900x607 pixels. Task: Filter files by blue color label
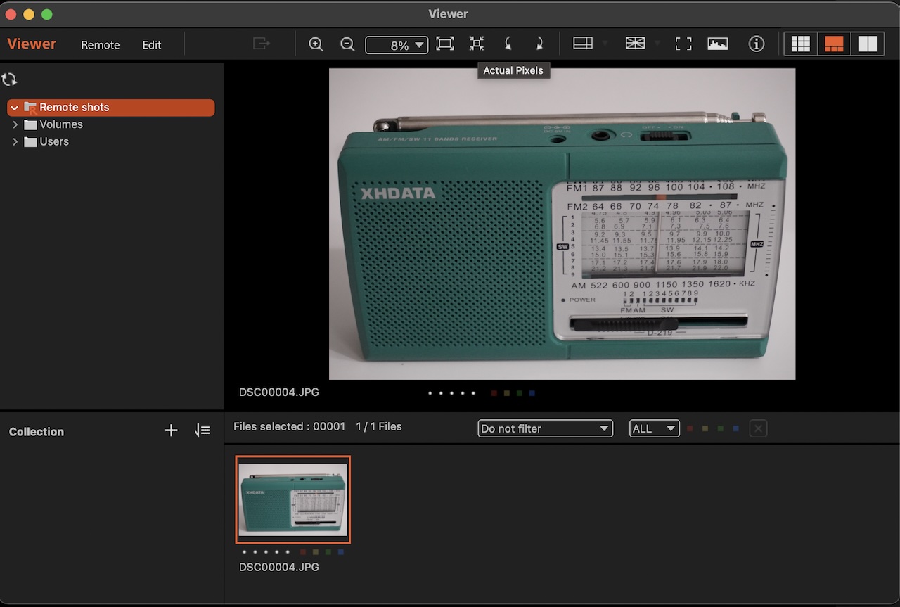[735, 428]
